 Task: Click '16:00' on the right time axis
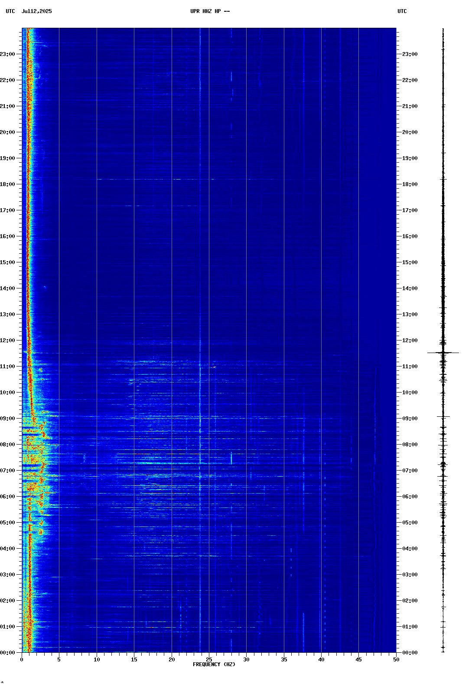[x=410, y=236]
